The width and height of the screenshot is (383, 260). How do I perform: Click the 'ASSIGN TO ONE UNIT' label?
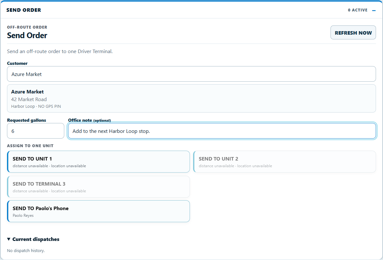coord(30,146)
